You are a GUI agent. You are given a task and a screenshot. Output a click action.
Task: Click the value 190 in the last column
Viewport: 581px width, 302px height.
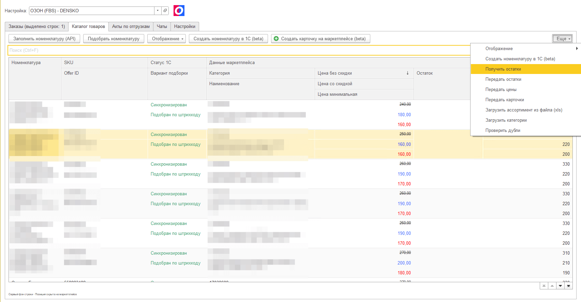tap(566, 273)
